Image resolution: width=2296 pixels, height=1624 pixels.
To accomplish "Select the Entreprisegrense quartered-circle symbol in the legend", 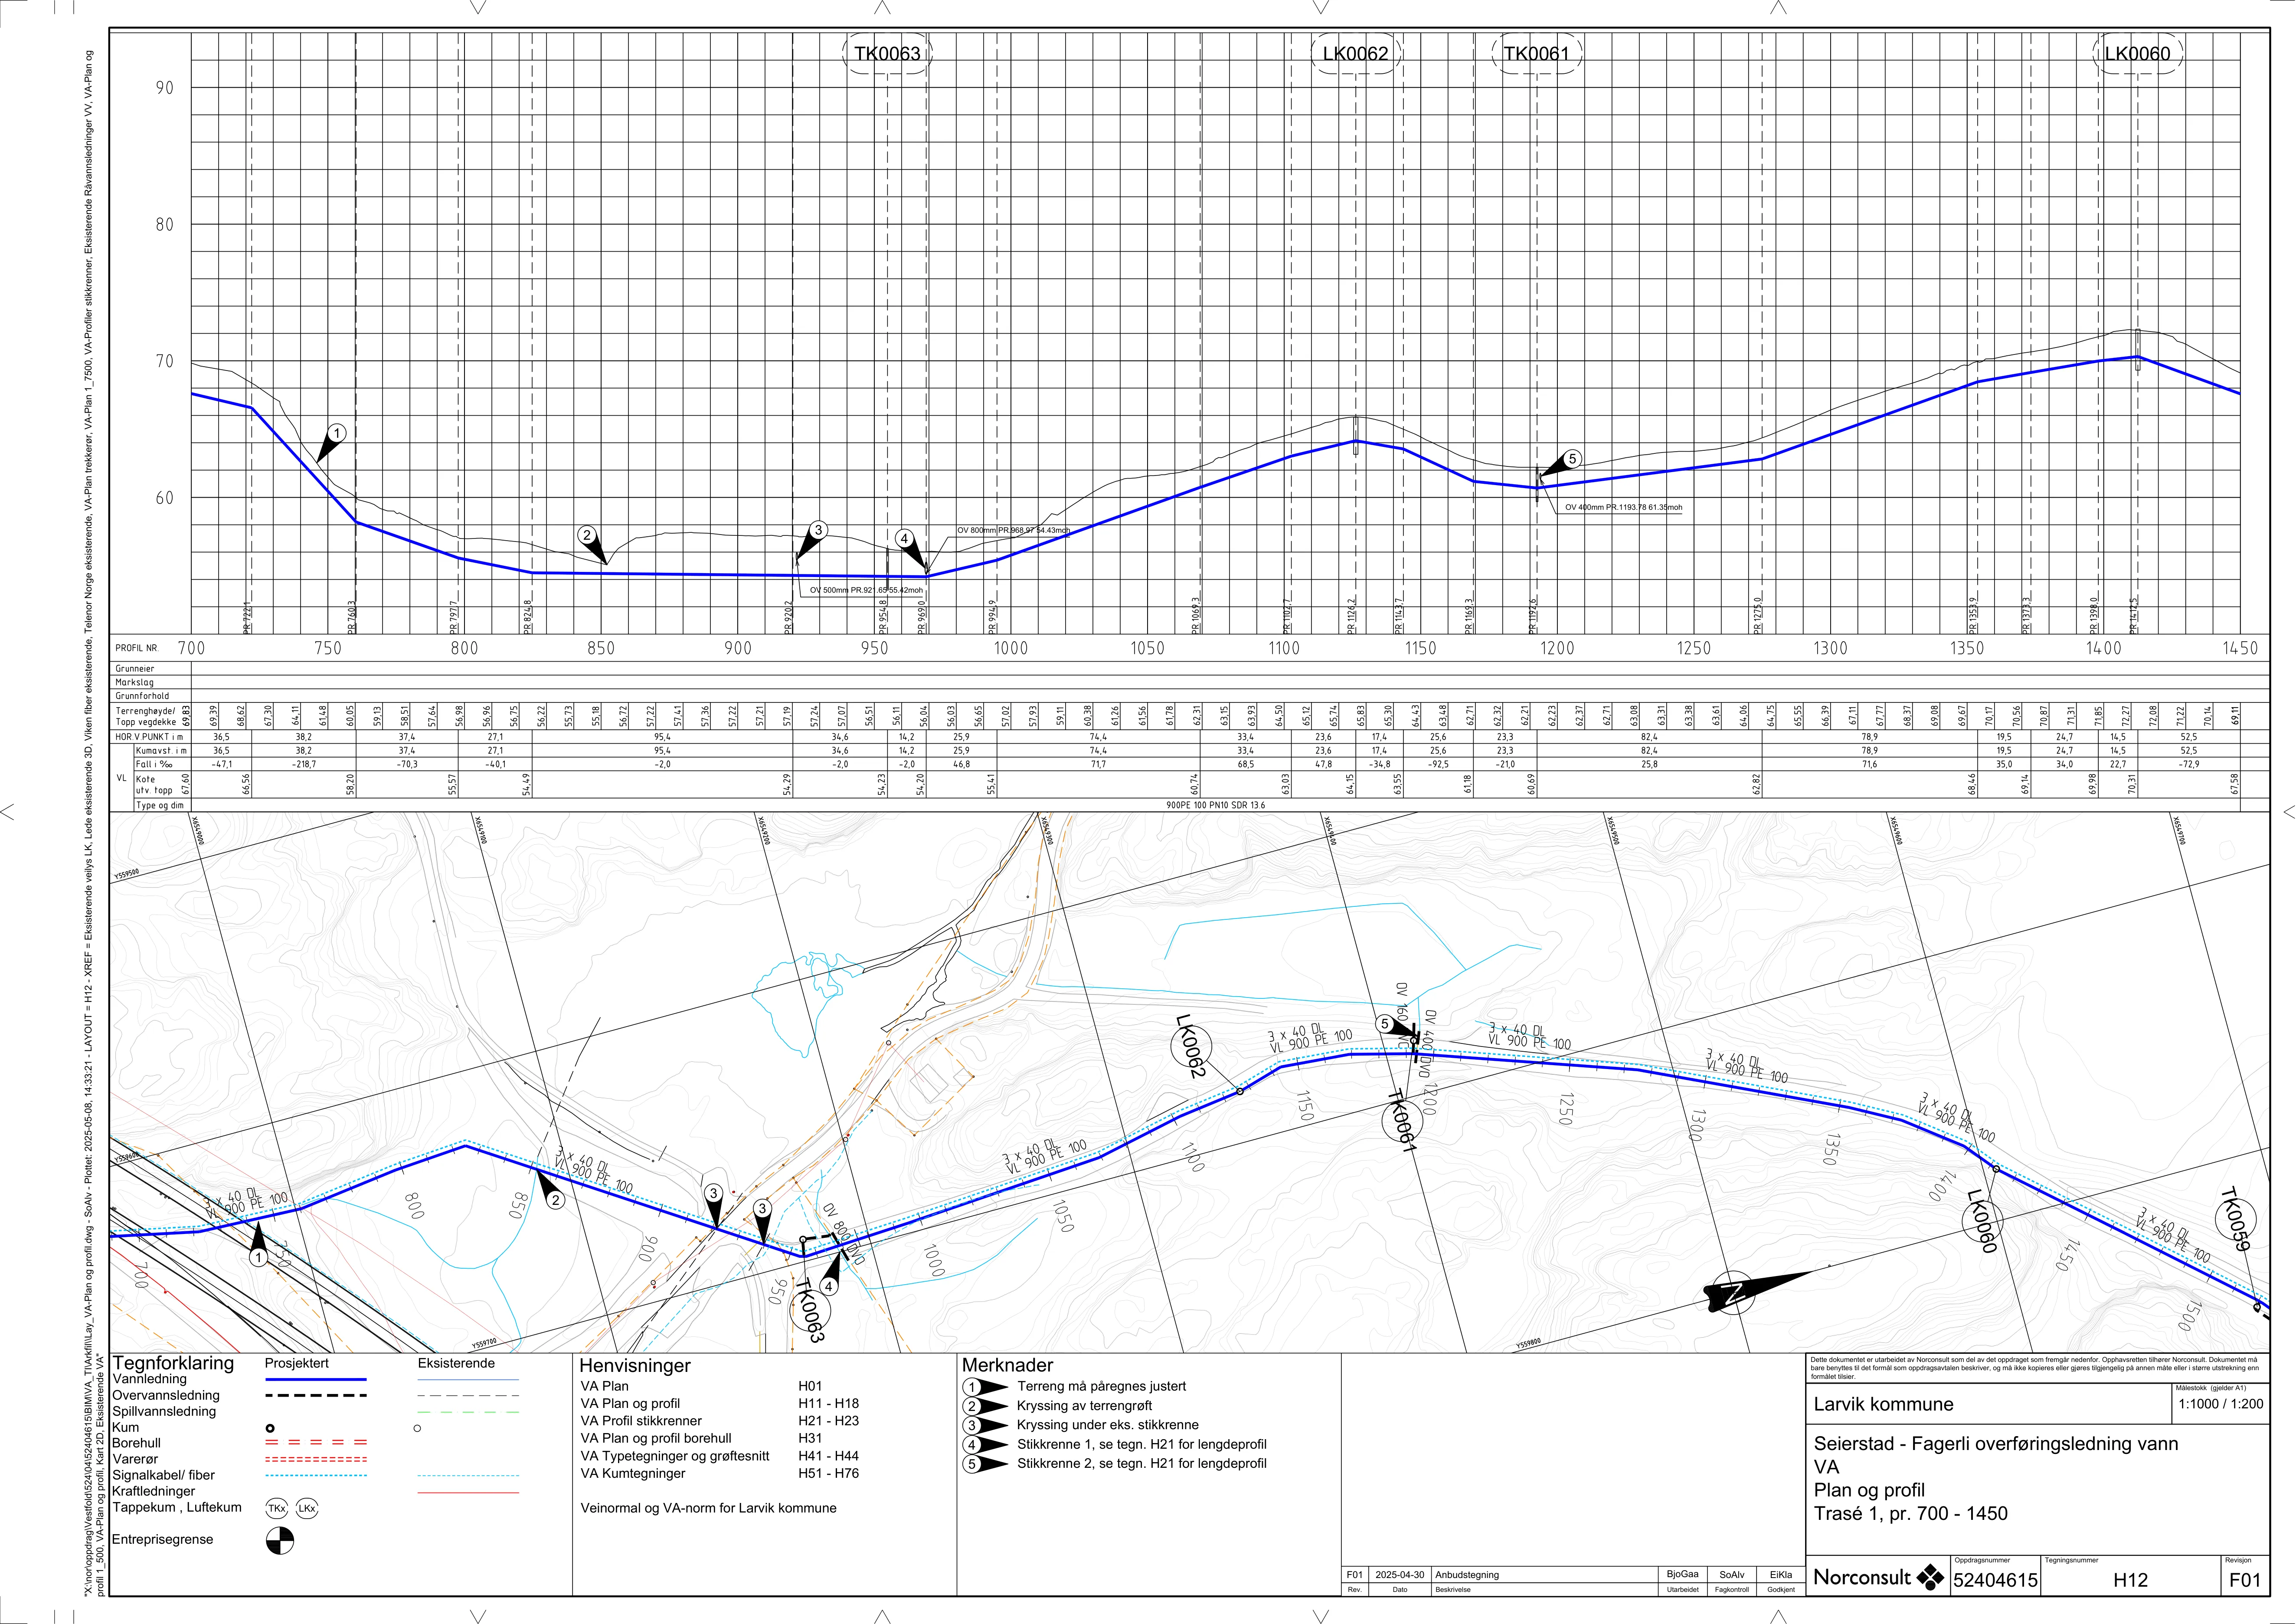I will [x=280, y=1541].
